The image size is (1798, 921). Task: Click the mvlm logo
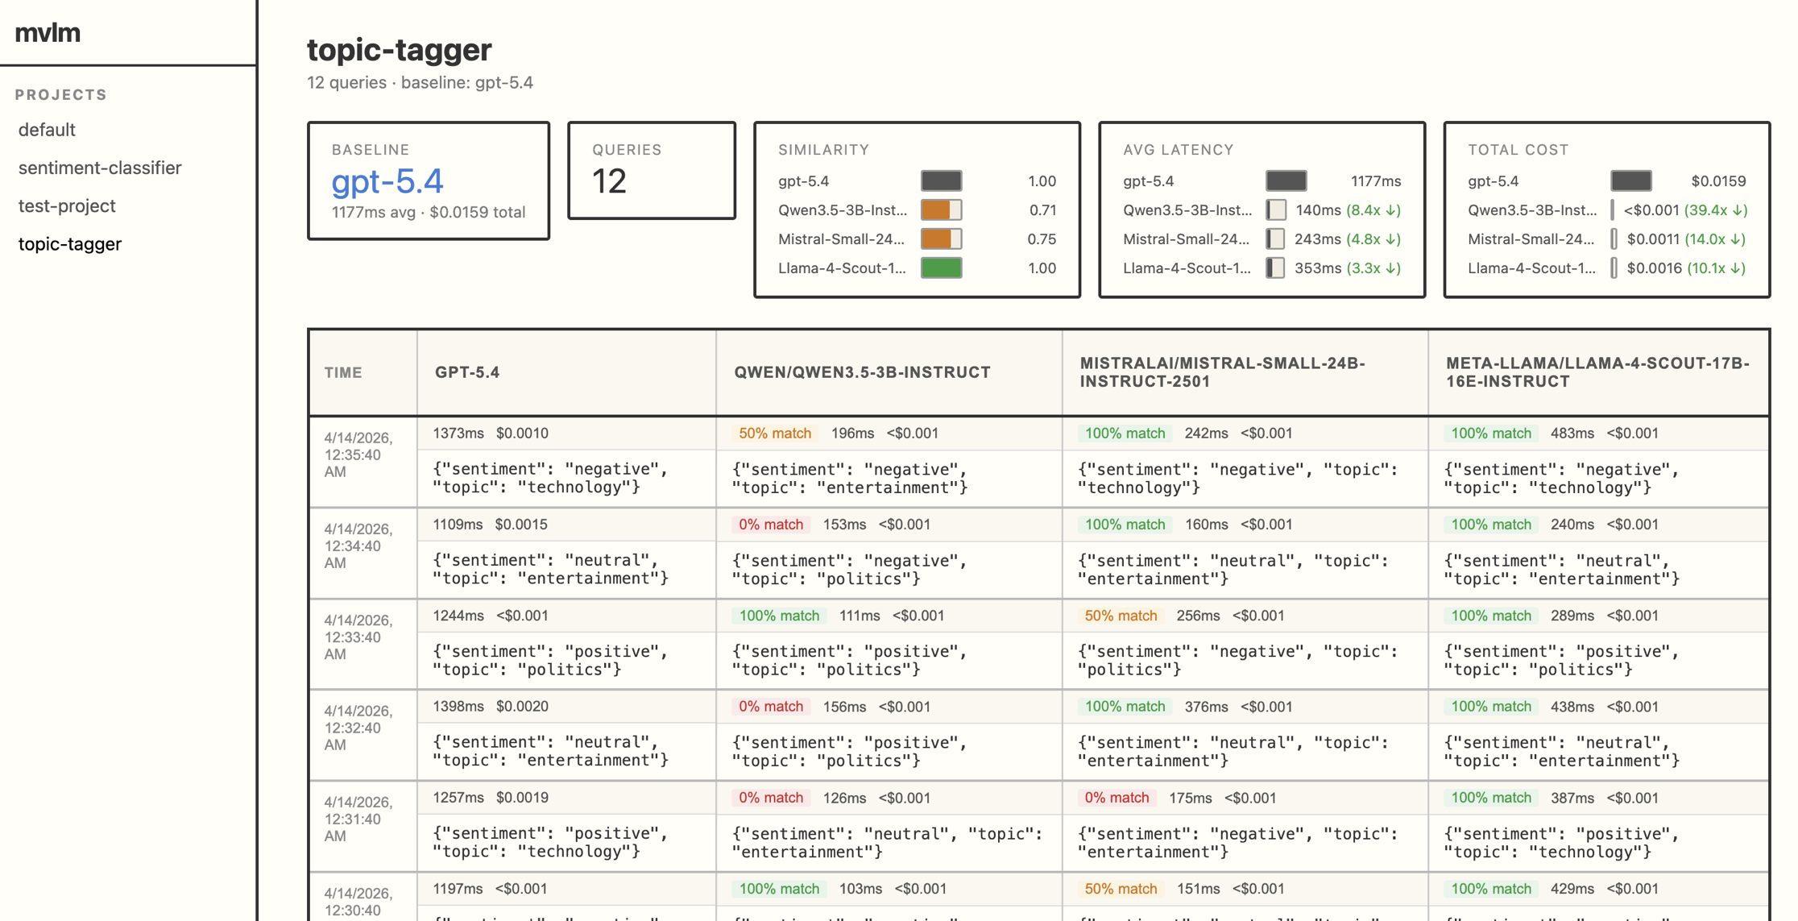[48, 32]
